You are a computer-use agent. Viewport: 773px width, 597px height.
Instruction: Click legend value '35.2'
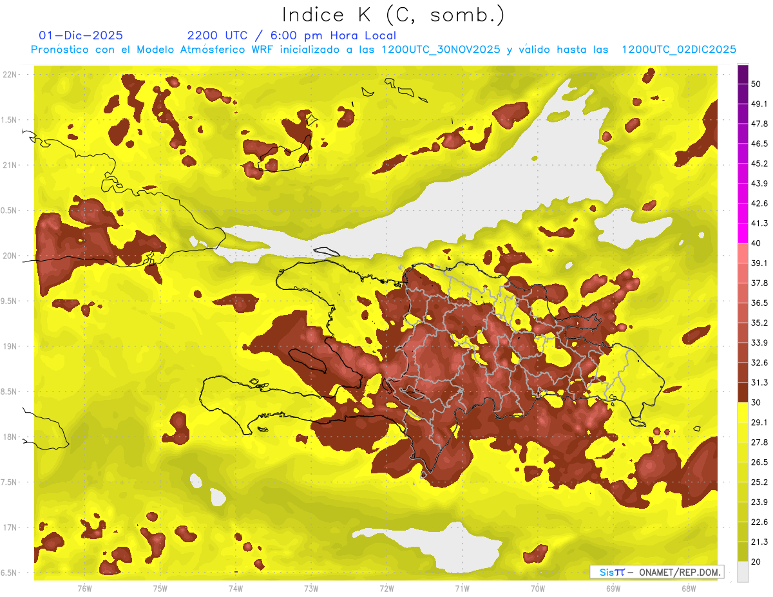[759, 323]
